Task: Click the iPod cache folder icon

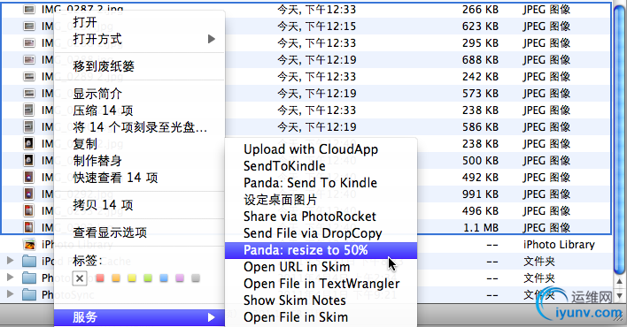Action: (29, 261)
